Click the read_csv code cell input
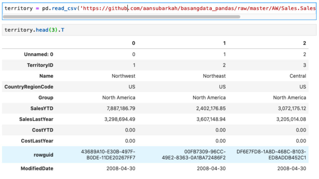This screenshot has width=319, height=179. 159,8
